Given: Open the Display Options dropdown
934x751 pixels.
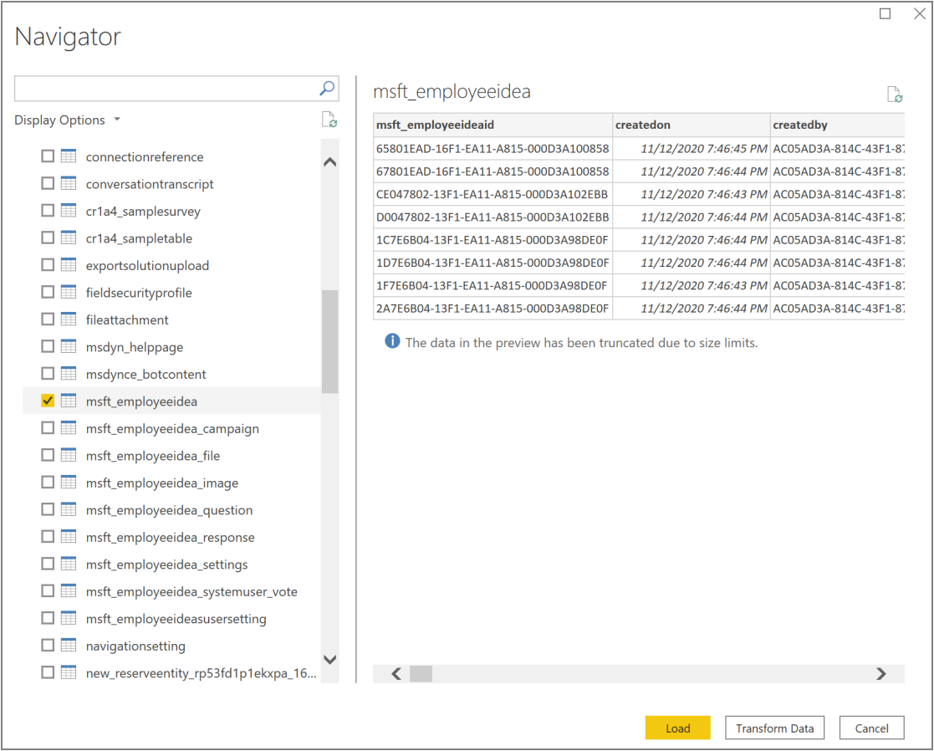Looking at the screenshot, I should 68,120.
